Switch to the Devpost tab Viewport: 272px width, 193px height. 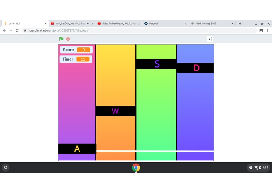coord(165,23)
